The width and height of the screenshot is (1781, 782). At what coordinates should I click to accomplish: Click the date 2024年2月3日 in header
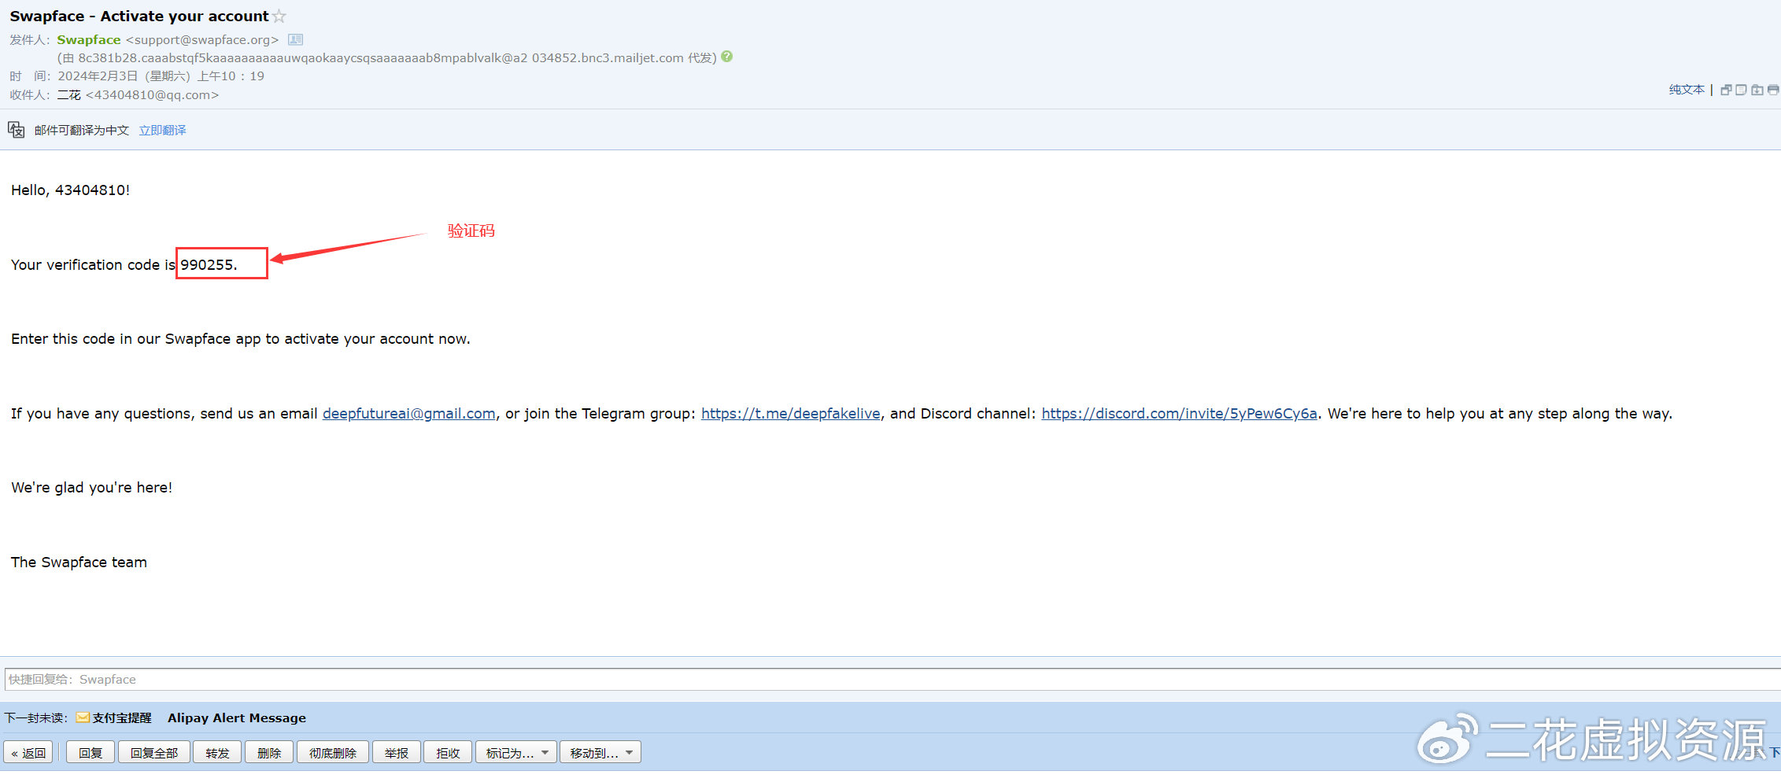click(98, 76)
